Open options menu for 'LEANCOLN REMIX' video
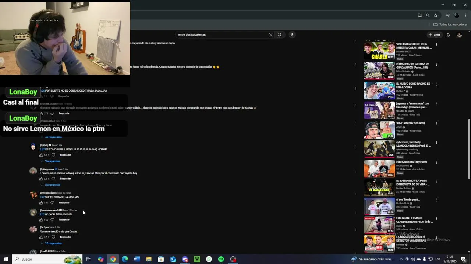The image size is (471, 264). (436, 142)
